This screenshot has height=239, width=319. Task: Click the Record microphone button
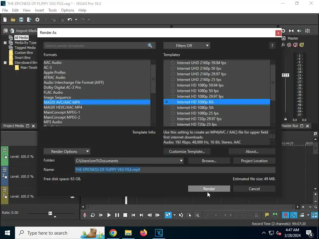click(85, 215)
